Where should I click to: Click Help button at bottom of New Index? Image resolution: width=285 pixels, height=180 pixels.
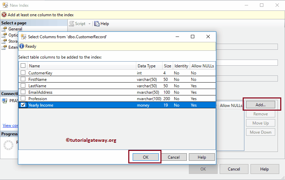point(265,169)
